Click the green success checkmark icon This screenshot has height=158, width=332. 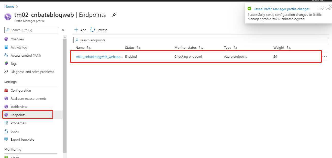tap(249, 8)
